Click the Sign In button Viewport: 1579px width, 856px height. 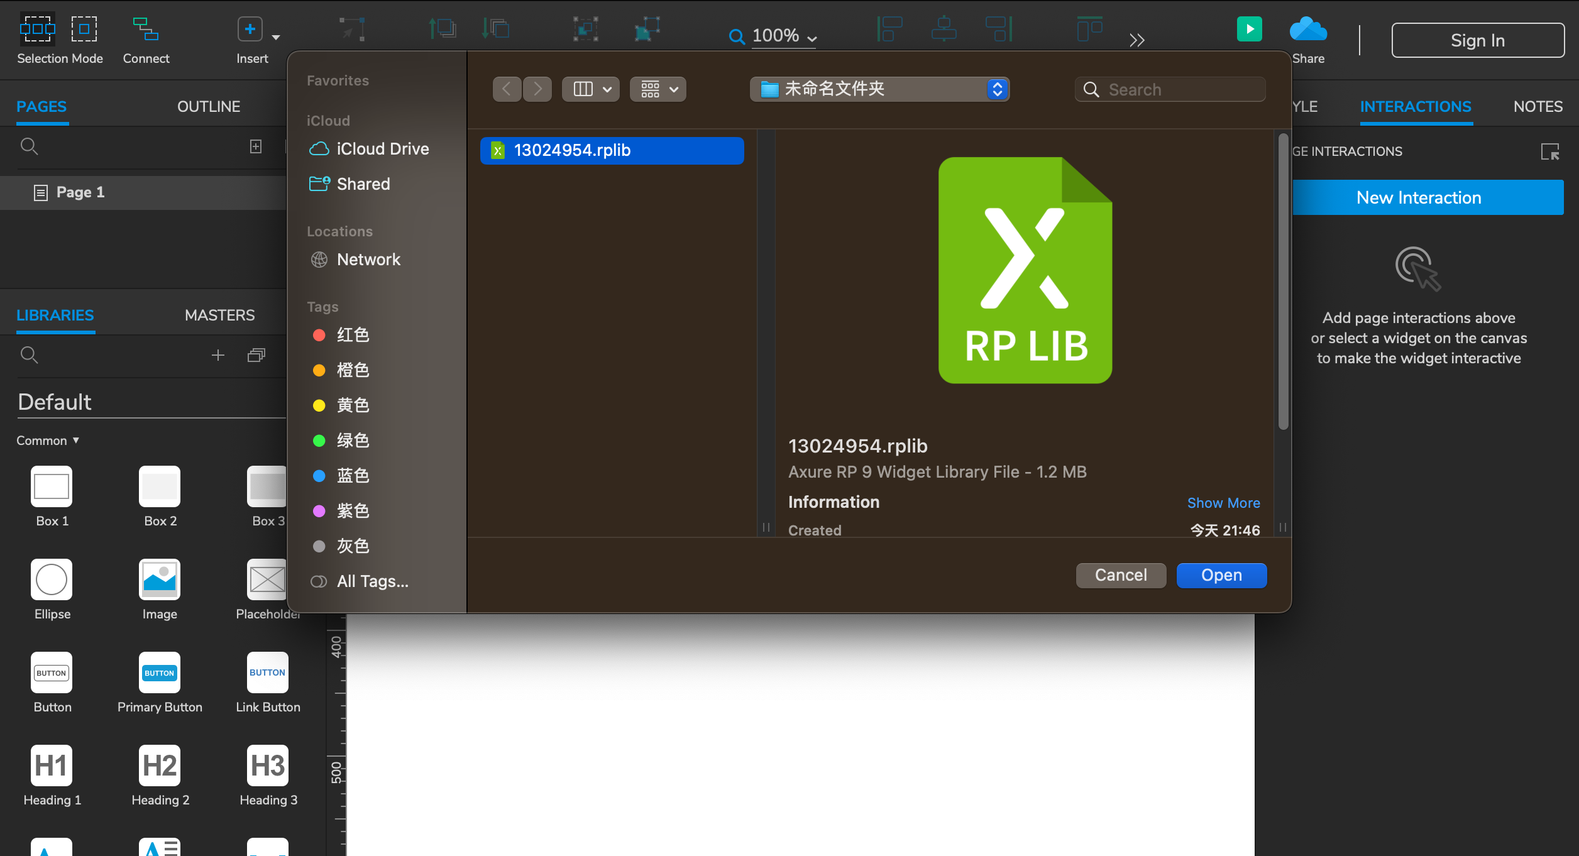click(x=1478, y=40)
